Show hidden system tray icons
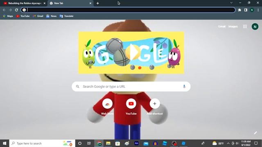 [x=228, y=143]
